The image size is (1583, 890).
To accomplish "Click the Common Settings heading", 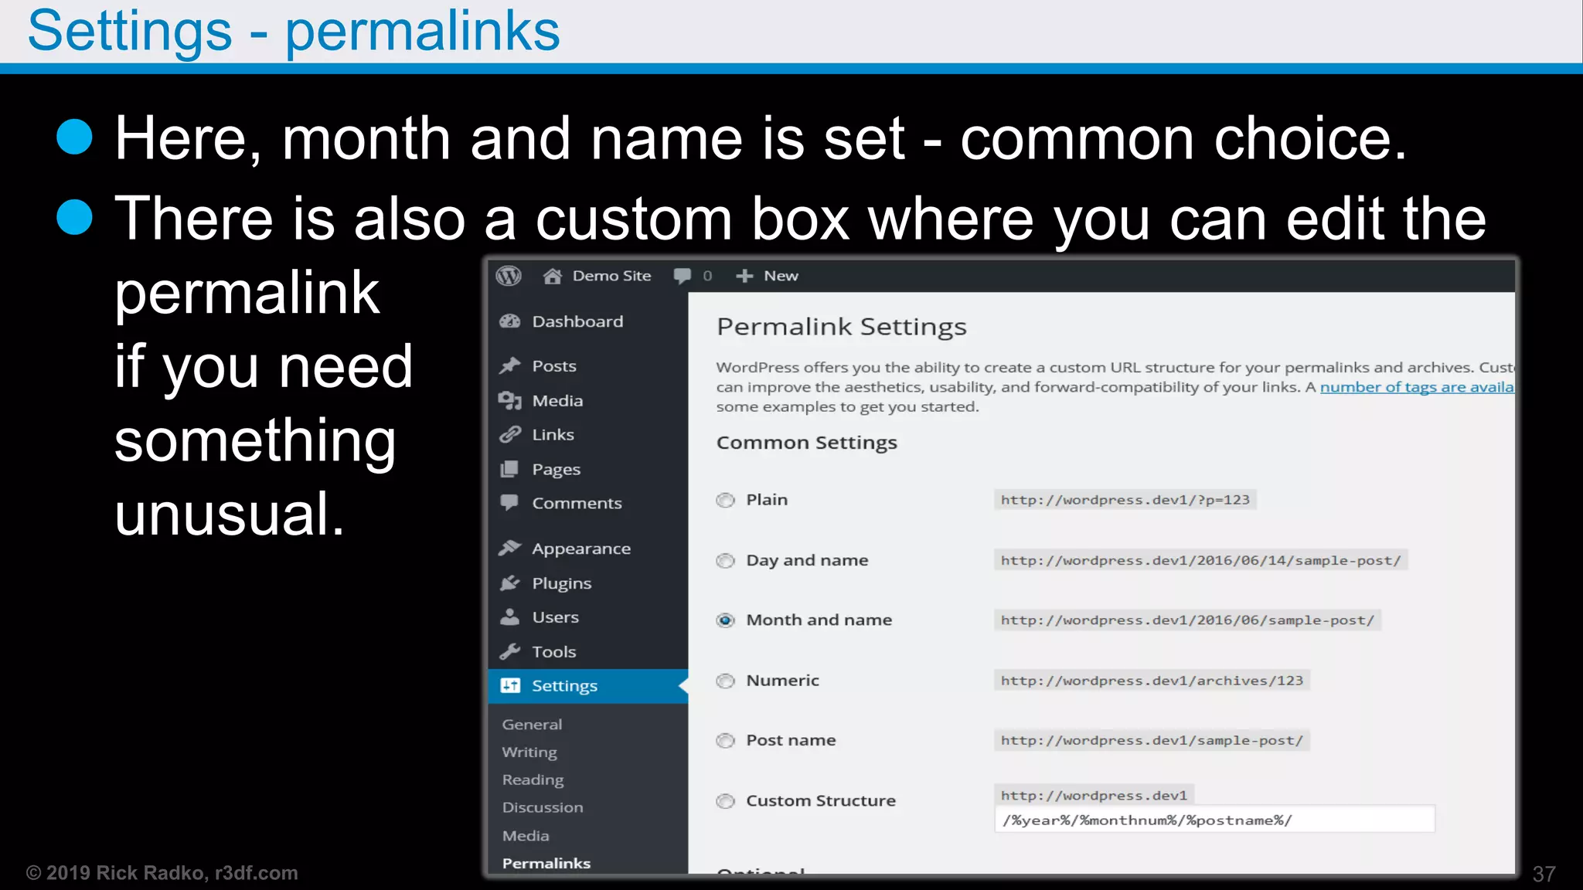I will (806, 443).
